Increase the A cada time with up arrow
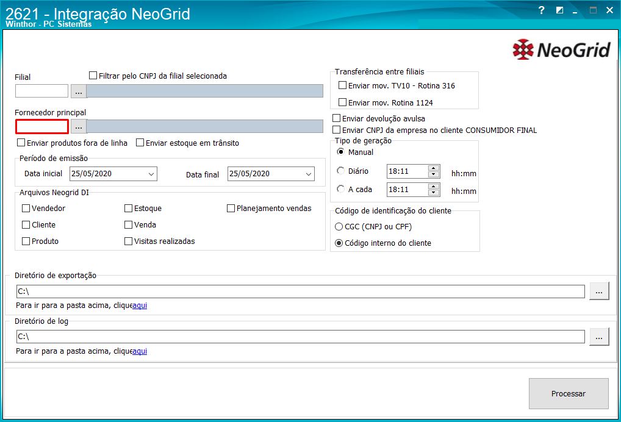This screenshot has height=422, width=621. coord(434,187)
